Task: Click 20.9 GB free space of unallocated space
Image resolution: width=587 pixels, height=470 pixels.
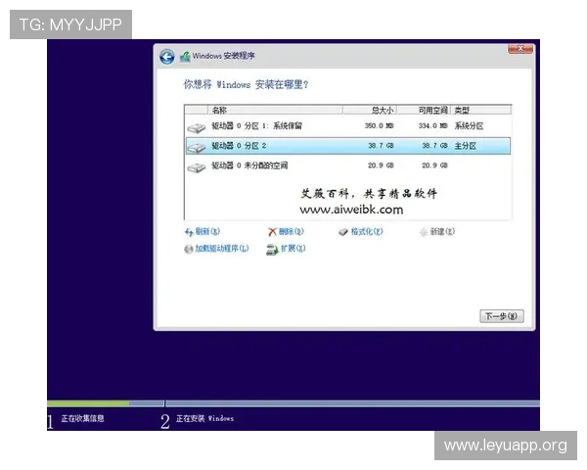Action: pyautogui.click(x=434, y=165)
